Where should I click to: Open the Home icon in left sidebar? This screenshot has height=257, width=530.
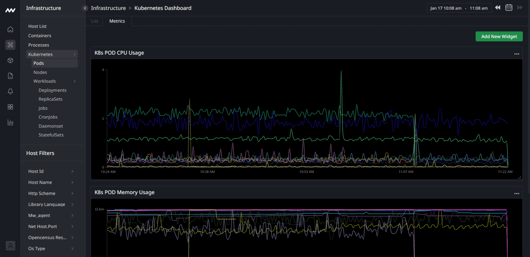tap(10, 29)
